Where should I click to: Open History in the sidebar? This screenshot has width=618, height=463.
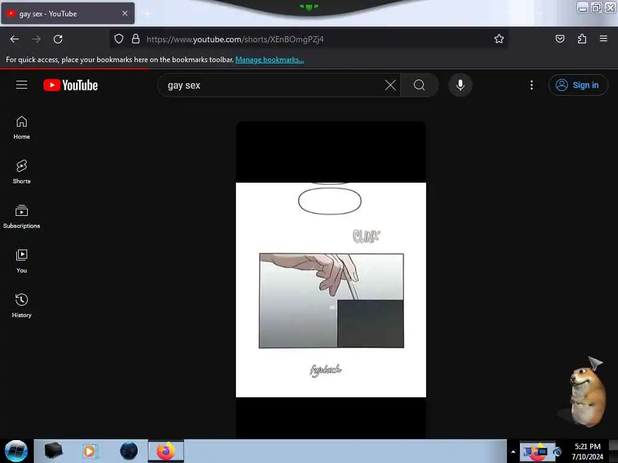click(22, 306)
